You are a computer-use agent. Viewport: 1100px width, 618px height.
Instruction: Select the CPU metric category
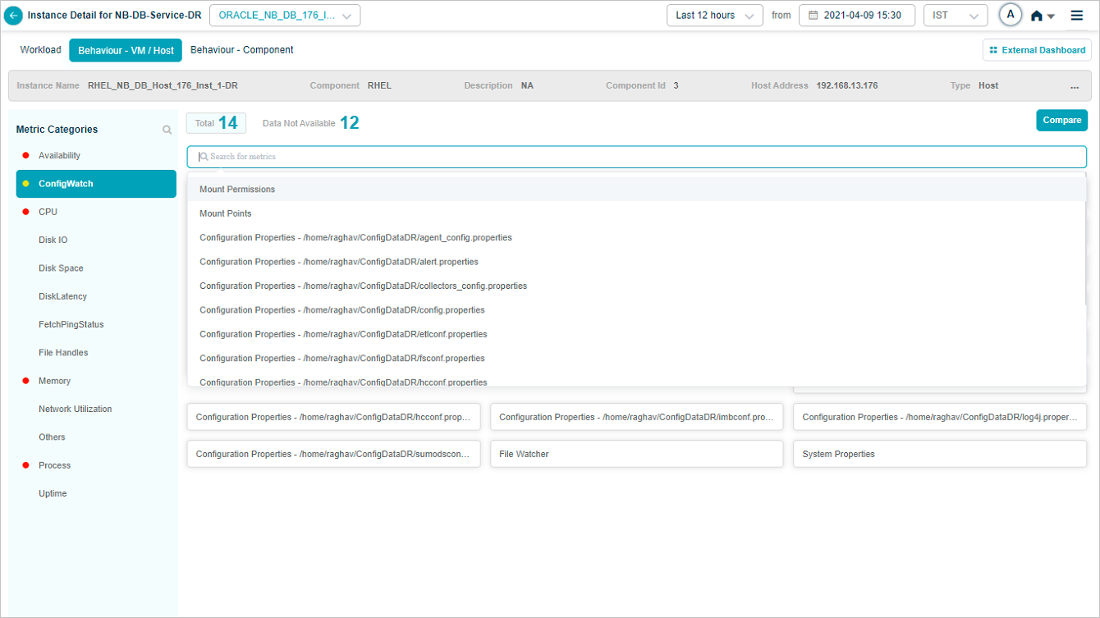coord(48,212)
